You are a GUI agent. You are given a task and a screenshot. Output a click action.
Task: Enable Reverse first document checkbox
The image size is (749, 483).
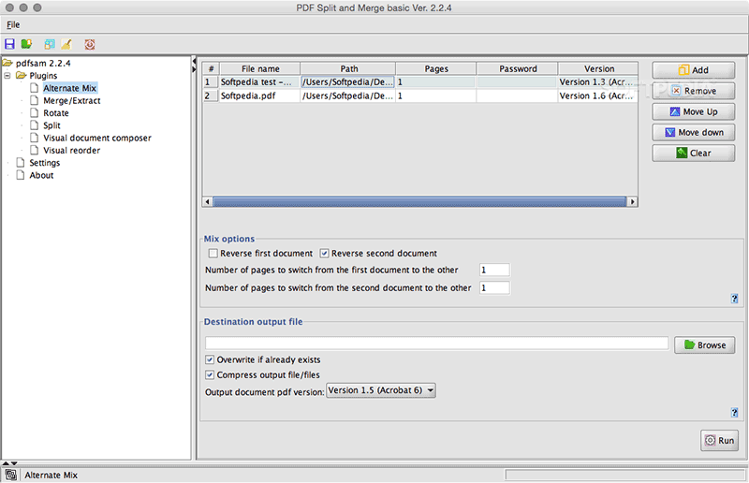coord(213,254)
